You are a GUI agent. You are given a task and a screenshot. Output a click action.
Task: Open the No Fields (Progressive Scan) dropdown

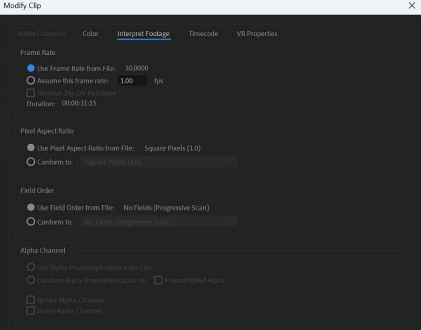point(159,222)
